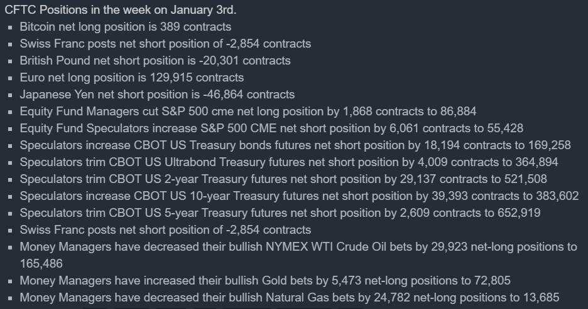Click the 165,486 value on the wrapped line
The width and height of the screenshot is (588, 309).
[x=41, y=264]
